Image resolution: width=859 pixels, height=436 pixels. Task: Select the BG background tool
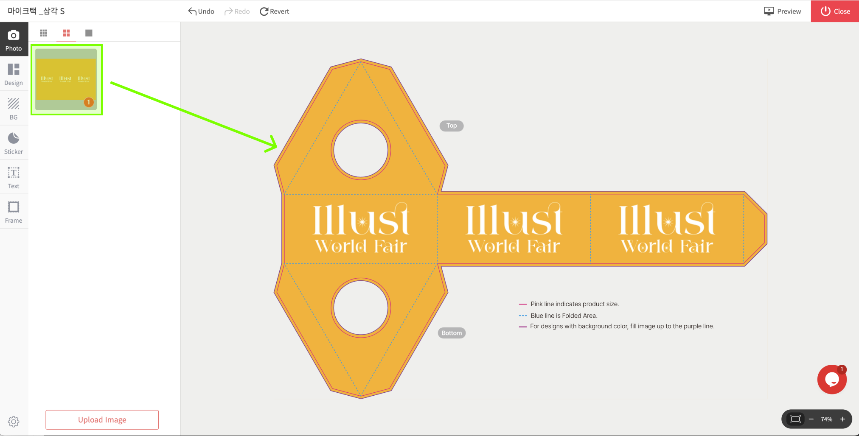(x=14, y=109)
